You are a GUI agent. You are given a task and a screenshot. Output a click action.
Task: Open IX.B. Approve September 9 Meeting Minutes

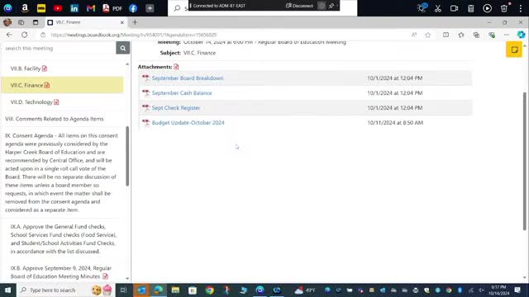[60, 272]
